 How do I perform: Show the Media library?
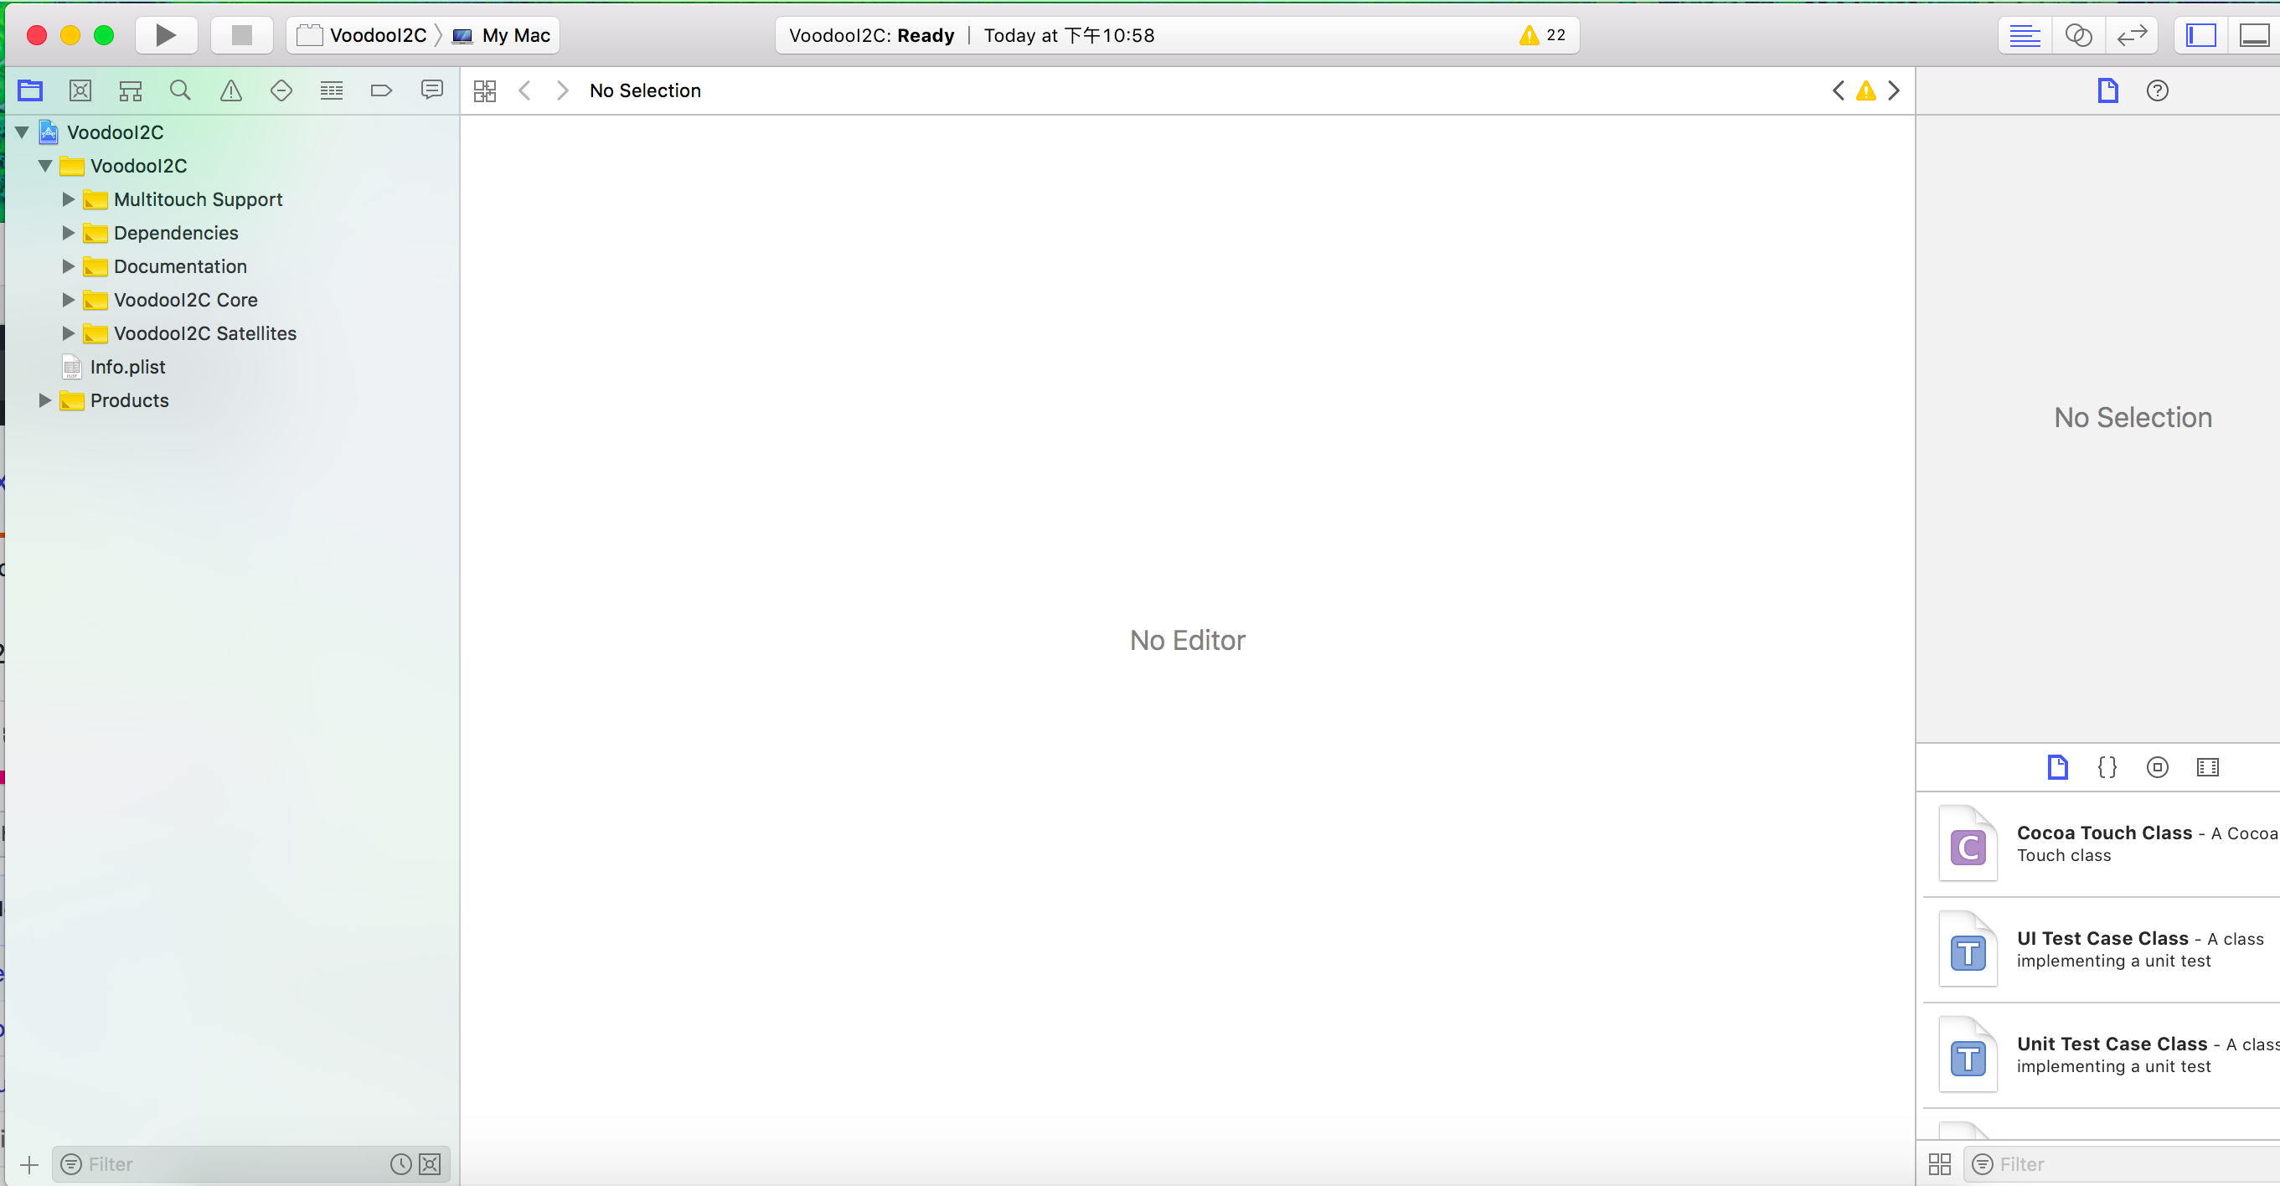[2207, 766]
